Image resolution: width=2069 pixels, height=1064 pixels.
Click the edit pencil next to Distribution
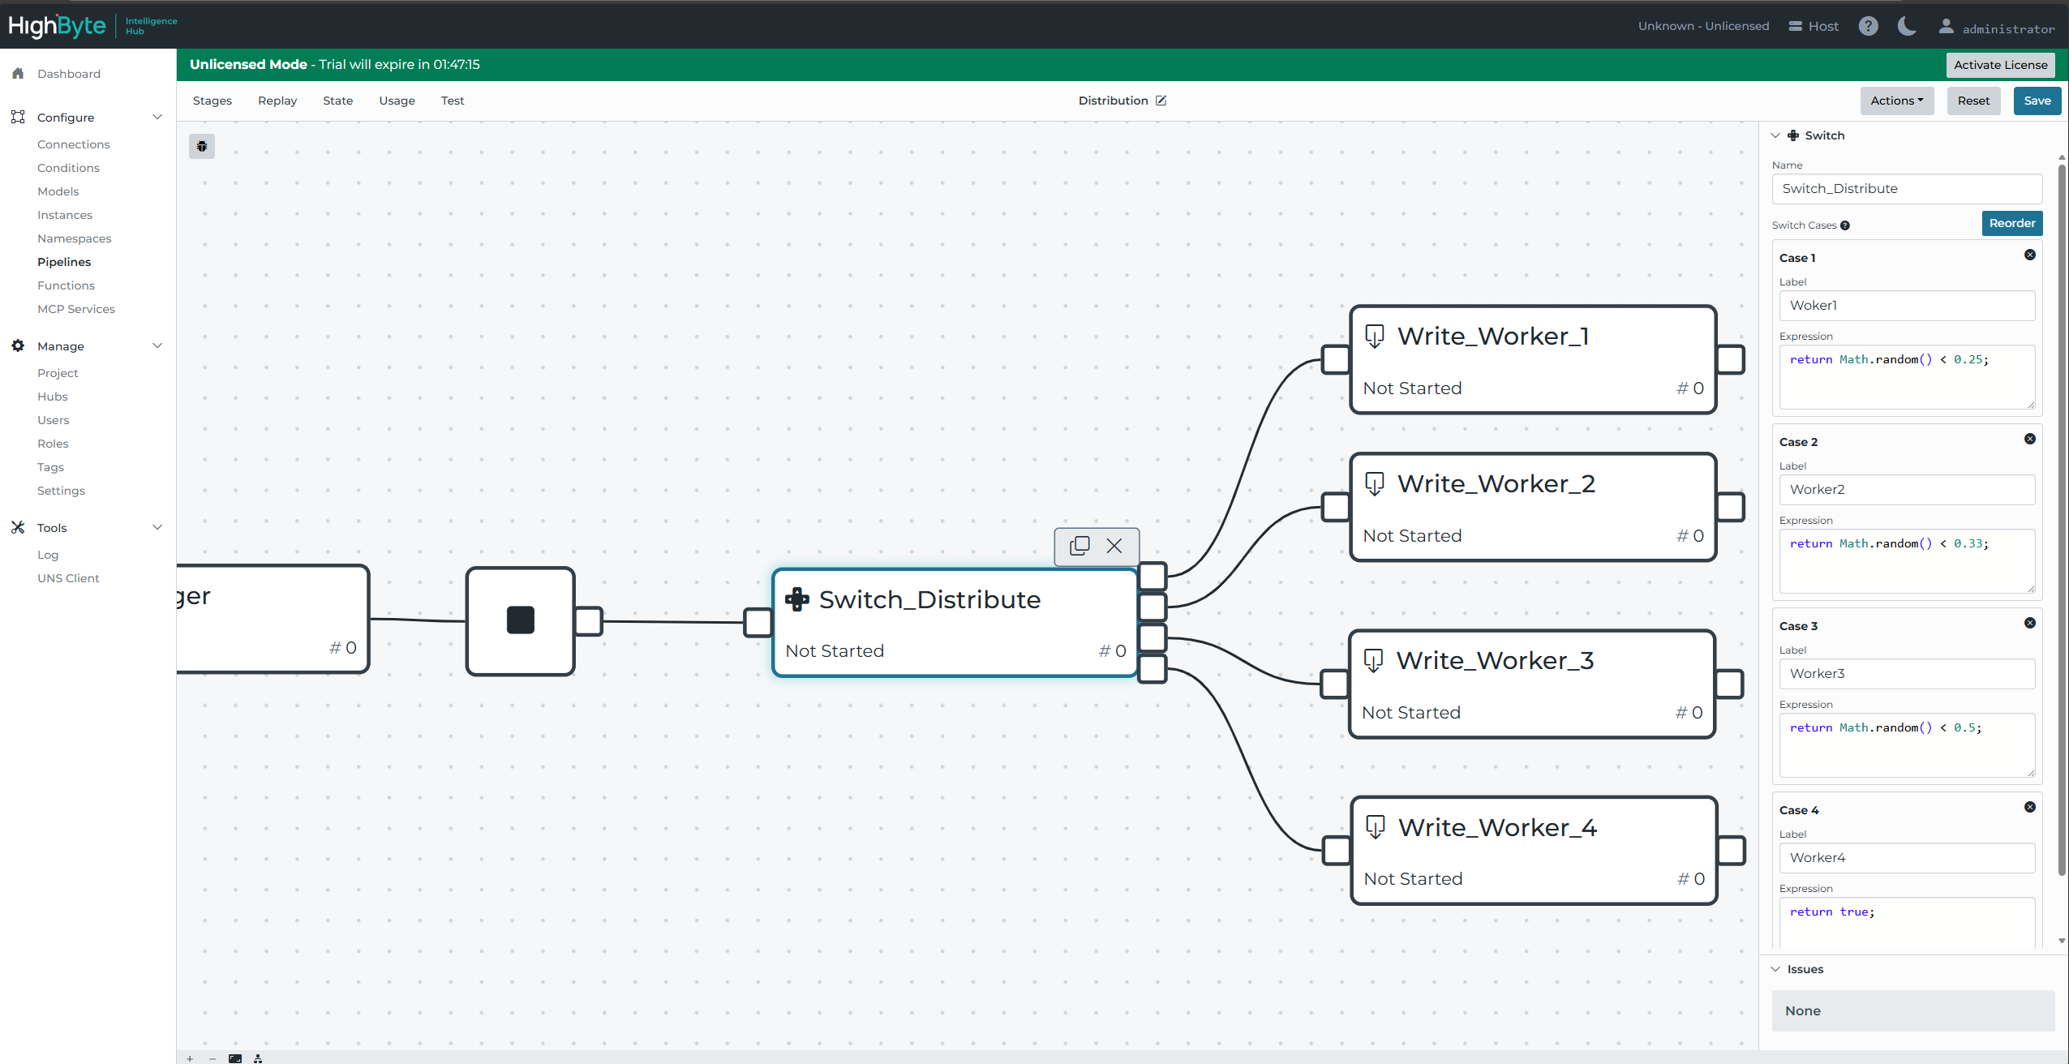click(x=1161, y=101)
